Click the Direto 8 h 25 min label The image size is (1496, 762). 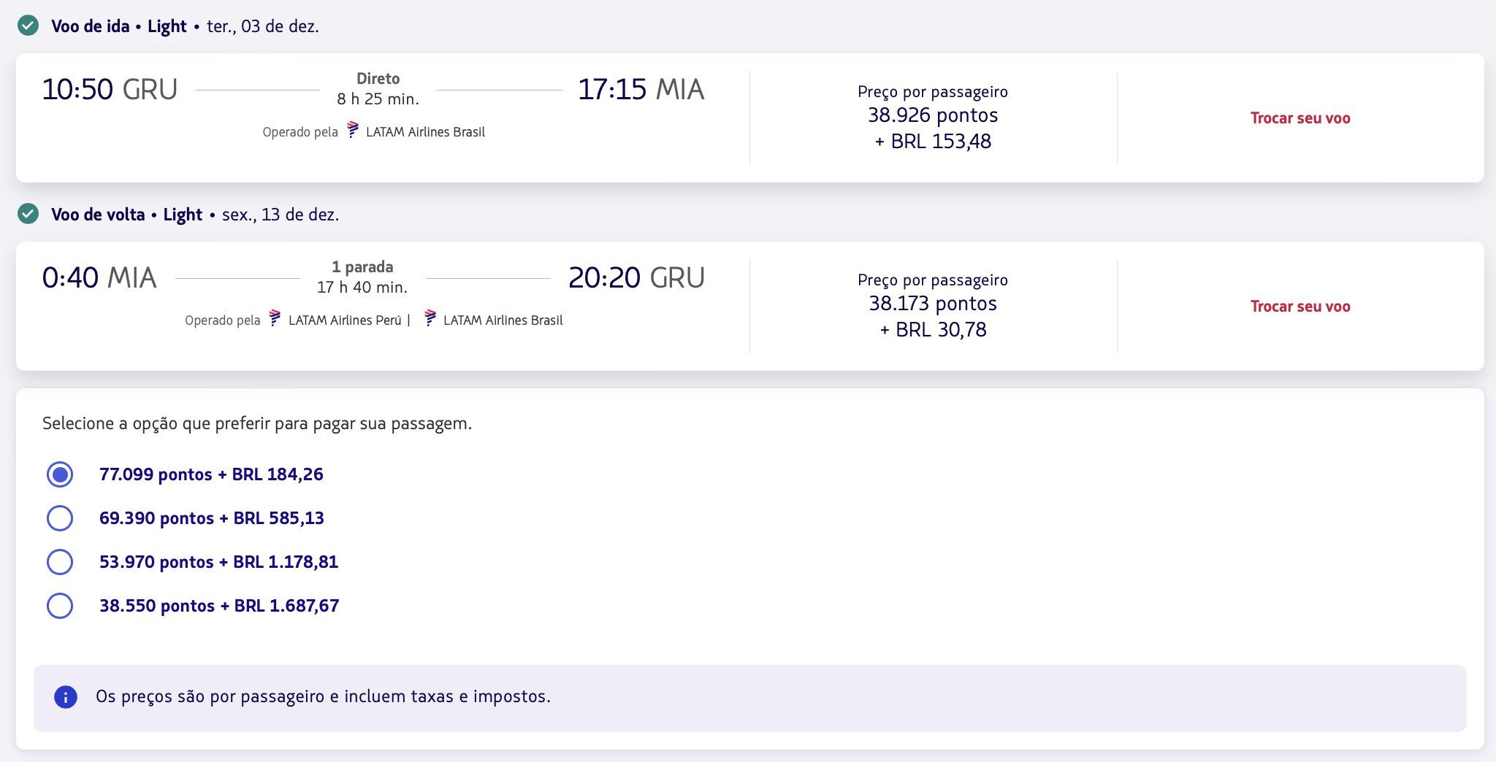click(378, 89)
